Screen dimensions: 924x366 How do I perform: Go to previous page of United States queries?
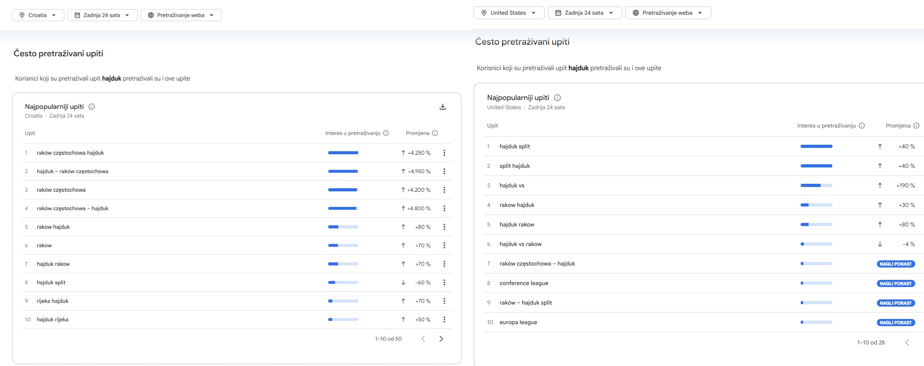coord(907,342)
